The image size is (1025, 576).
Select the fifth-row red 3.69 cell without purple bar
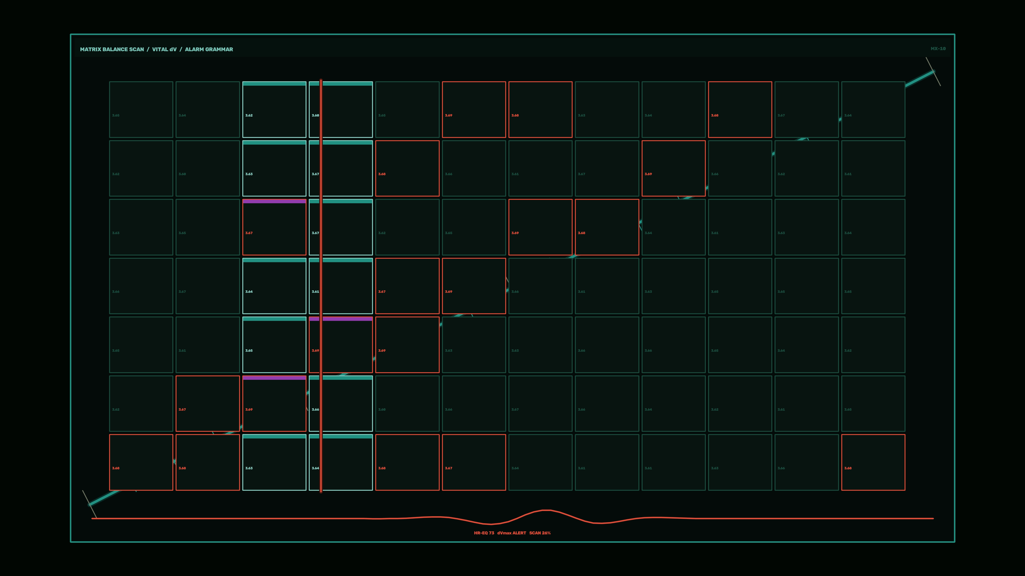[407, 345]
